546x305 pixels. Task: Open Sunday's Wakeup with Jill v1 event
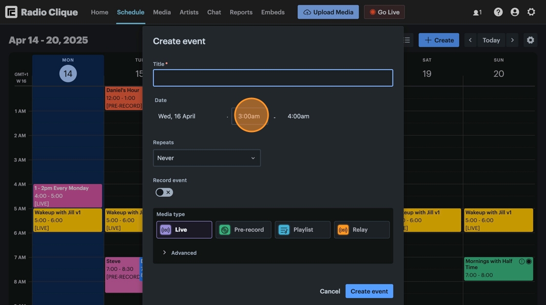tap(498, 220)
